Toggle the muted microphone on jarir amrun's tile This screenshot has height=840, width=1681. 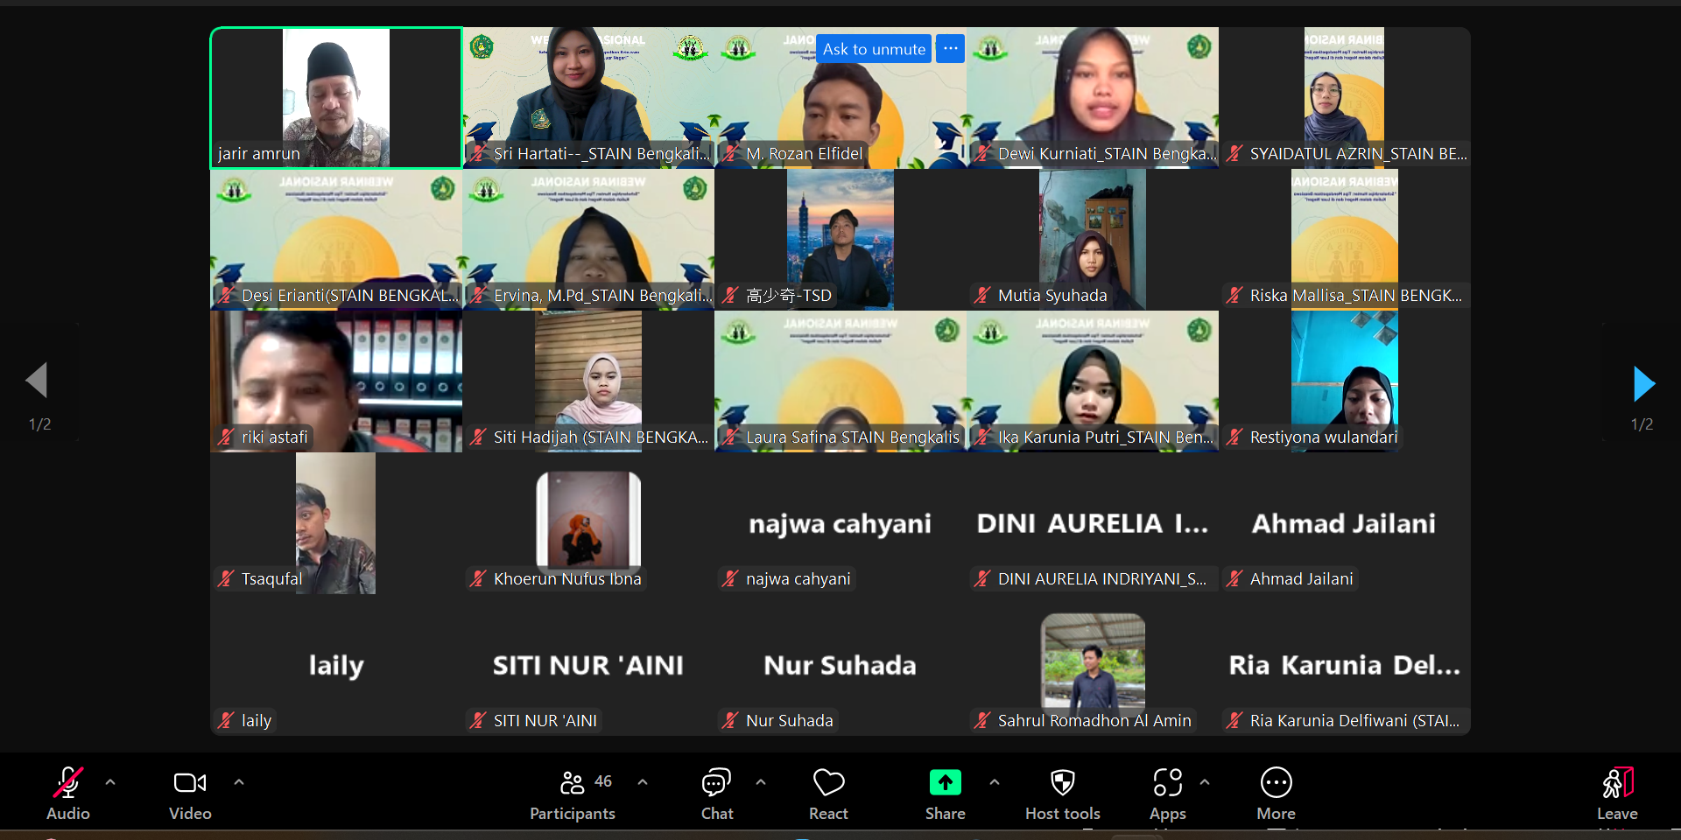[x=223, y=153]
